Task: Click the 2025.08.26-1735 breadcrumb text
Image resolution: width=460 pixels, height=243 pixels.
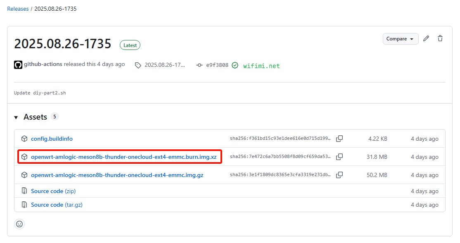Action: click(x=55, y=9)
